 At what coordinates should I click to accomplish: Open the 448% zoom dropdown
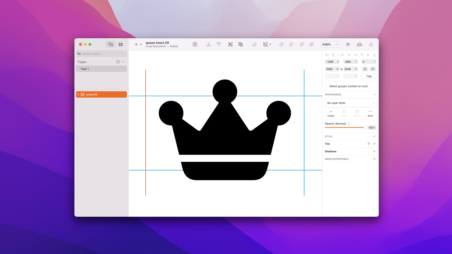pyautogui.click(x=330, y=44)
